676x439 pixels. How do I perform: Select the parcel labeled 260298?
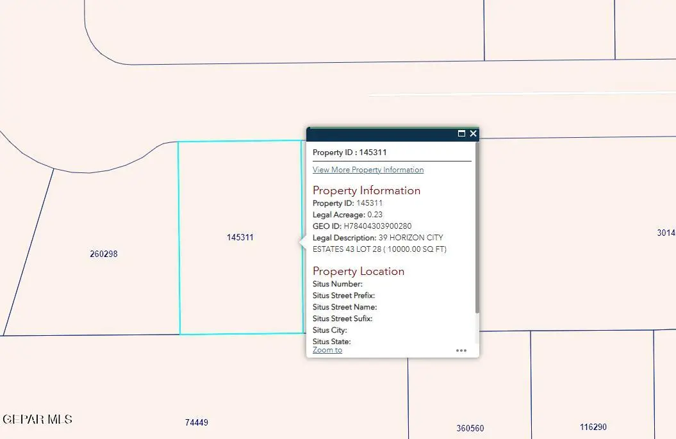(104, 254)
